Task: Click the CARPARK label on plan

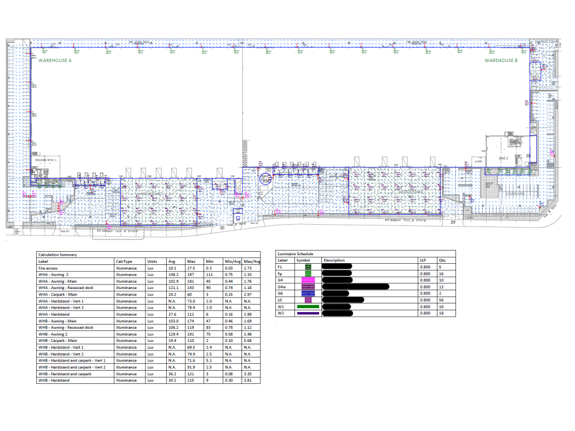Action: 515,194
